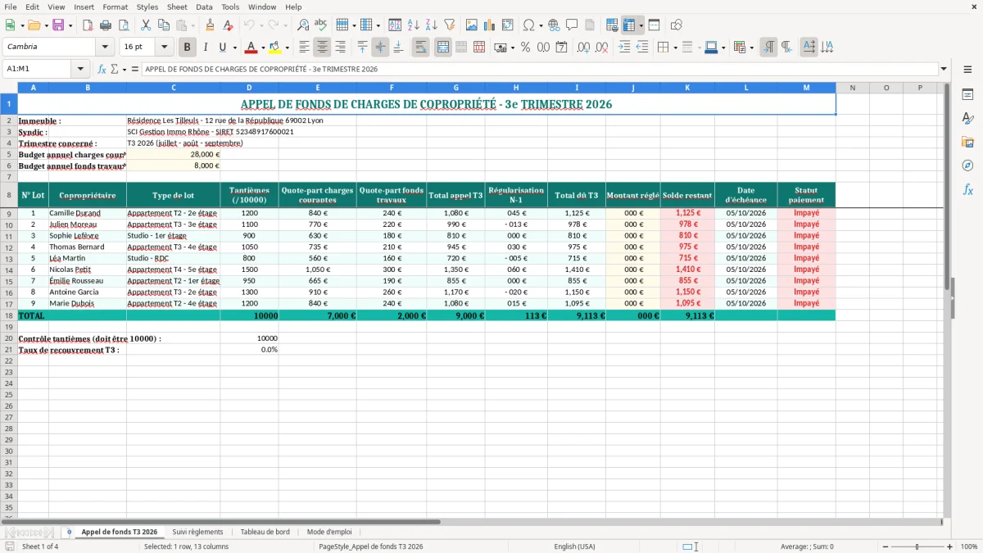The image size is (983, 553).
Task: Click the Copy icon
Action: pyautogui.click(x=164, y=25)
